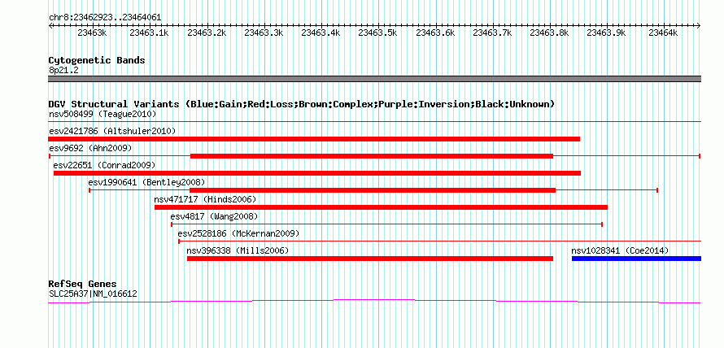Select the red nsv471717 loss bar
Viewport: 724px width, 348px height.
point(381,207)
